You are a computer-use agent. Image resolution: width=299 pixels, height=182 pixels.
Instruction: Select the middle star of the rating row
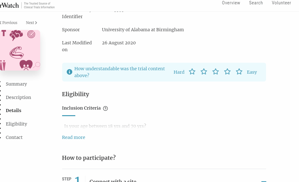pos(216,71)
